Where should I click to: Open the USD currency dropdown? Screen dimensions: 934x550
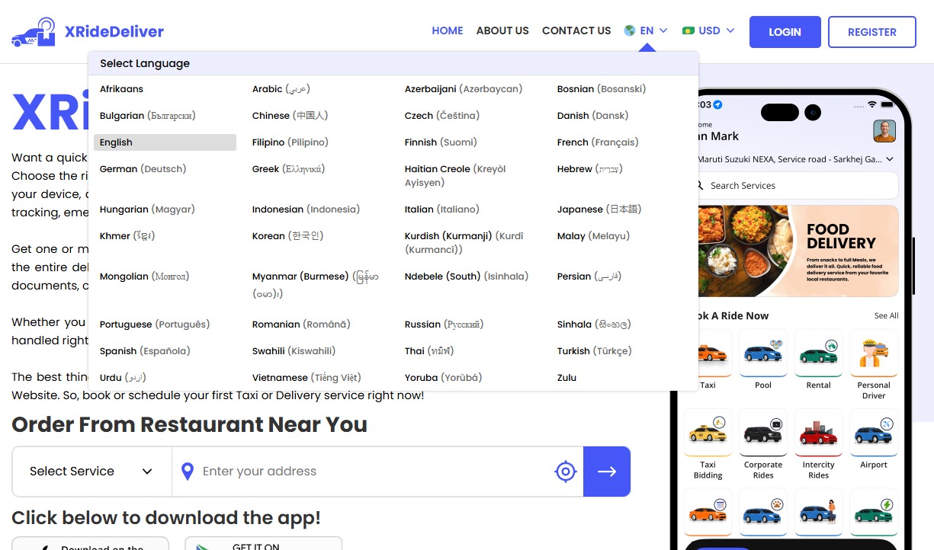click(x=708, y=31)
